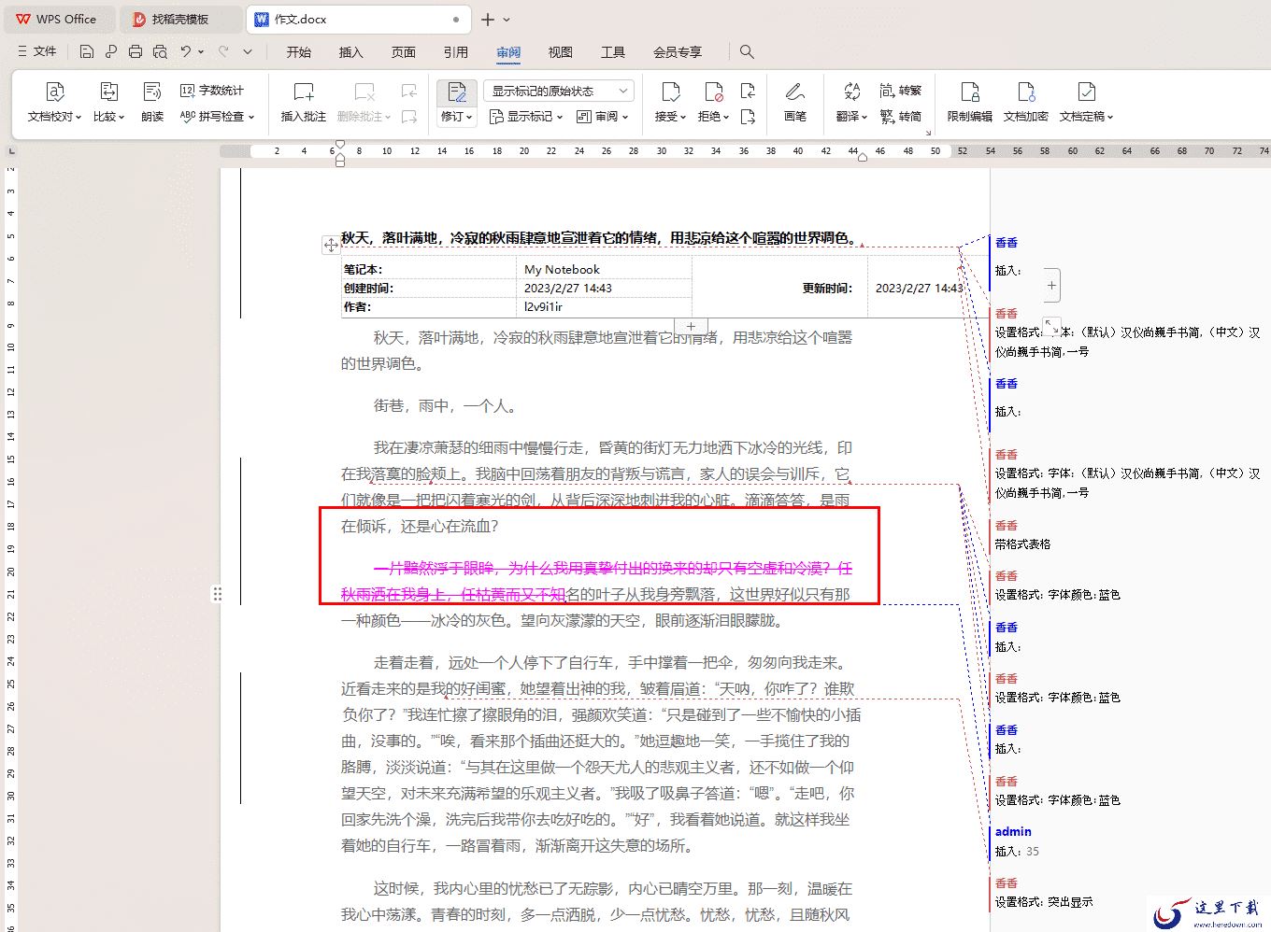Click the first line indent marker on ruler
Screen dimensions: 1271x932
[340, 145]
